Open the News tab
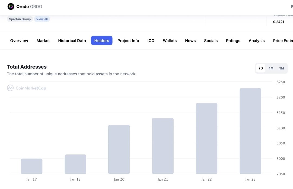The height and width of the screenshot is (189, 293). point(190,41)
